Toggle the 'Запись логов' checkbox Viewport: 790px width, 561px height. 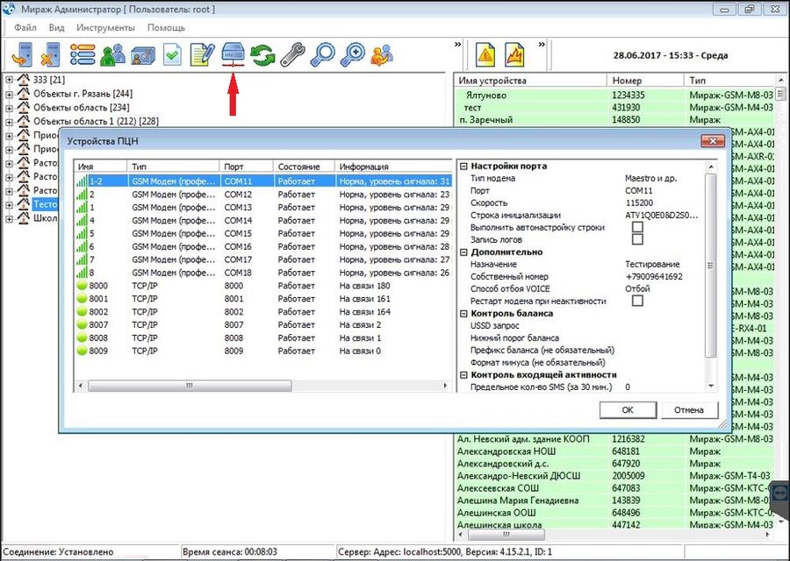pyautogui.click(x=638, y=239)
